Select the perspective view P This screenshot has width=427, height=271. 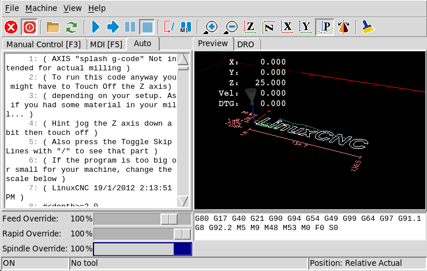[325, 27]
